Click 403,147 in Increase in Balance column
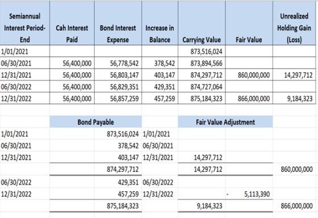The width and height of the screenshot is (318, 218). 160,75
